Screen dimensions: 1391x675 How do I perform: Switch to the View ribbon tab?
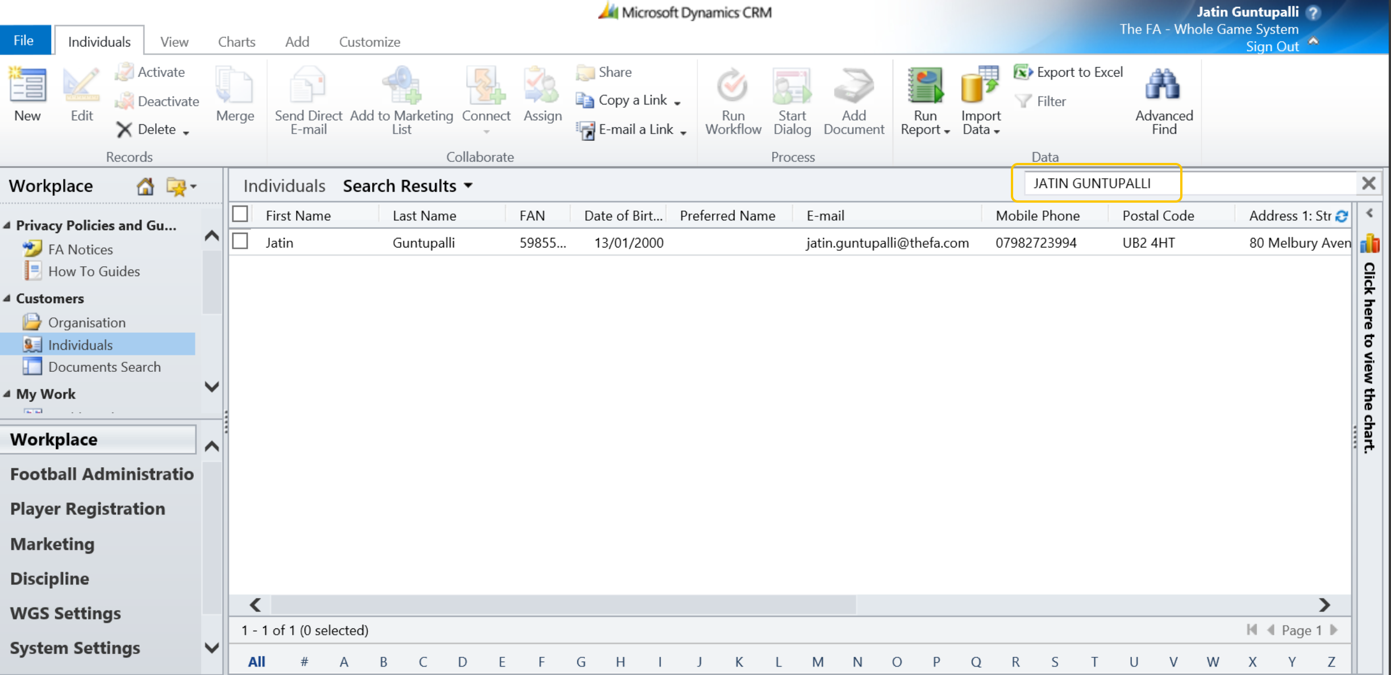coord(174,41)
